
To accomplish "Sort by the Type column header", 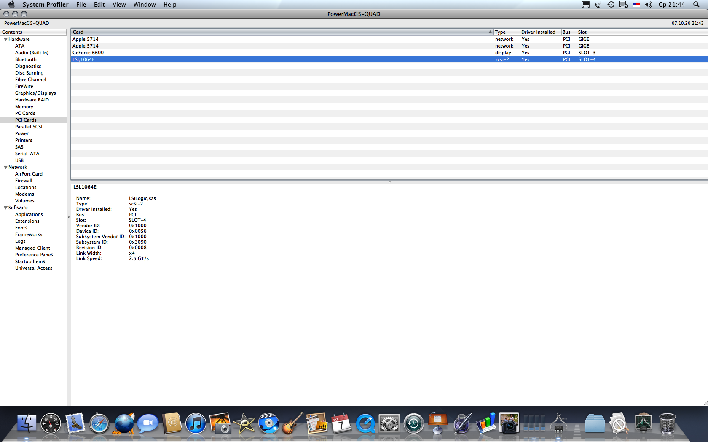I will (506, 32).
